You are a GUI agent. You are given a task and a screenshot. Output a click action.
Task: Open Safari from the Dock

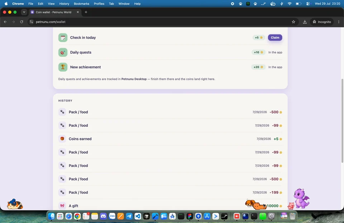coord(69,216)
